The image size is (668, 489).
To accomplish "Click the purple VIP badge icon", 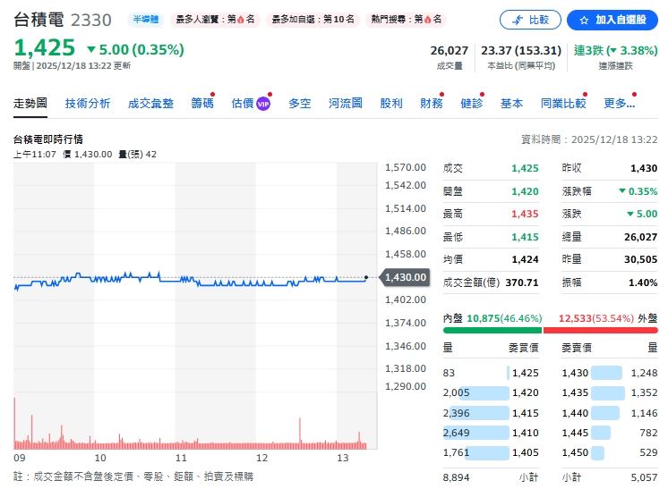I will pos(263,104).
